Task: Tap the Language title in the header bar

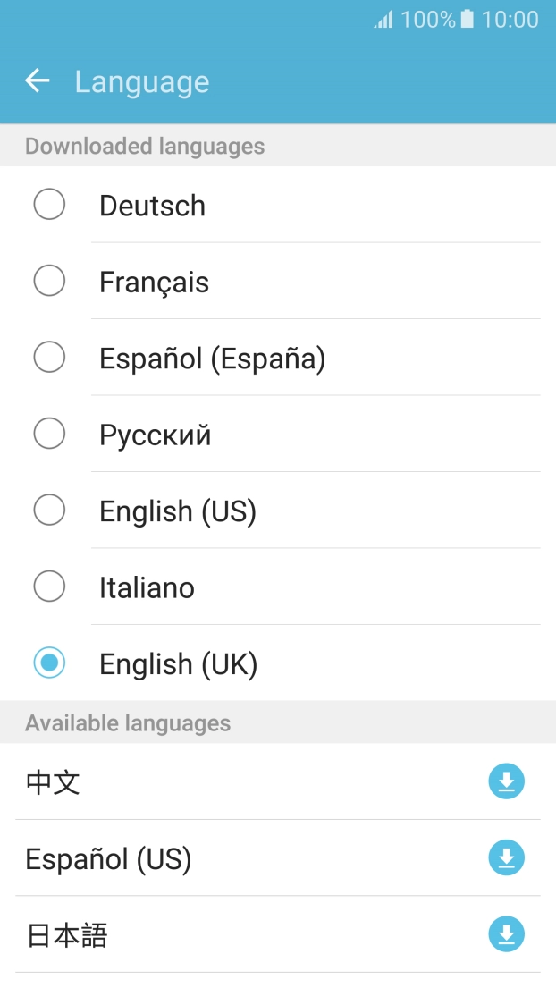Action: tap(141, 81)
